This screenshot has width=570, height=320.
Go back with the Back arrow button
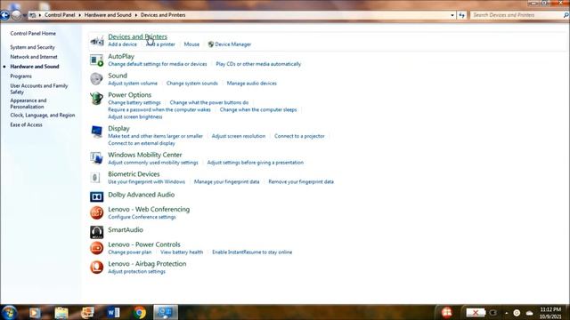(x=4, y=15)
